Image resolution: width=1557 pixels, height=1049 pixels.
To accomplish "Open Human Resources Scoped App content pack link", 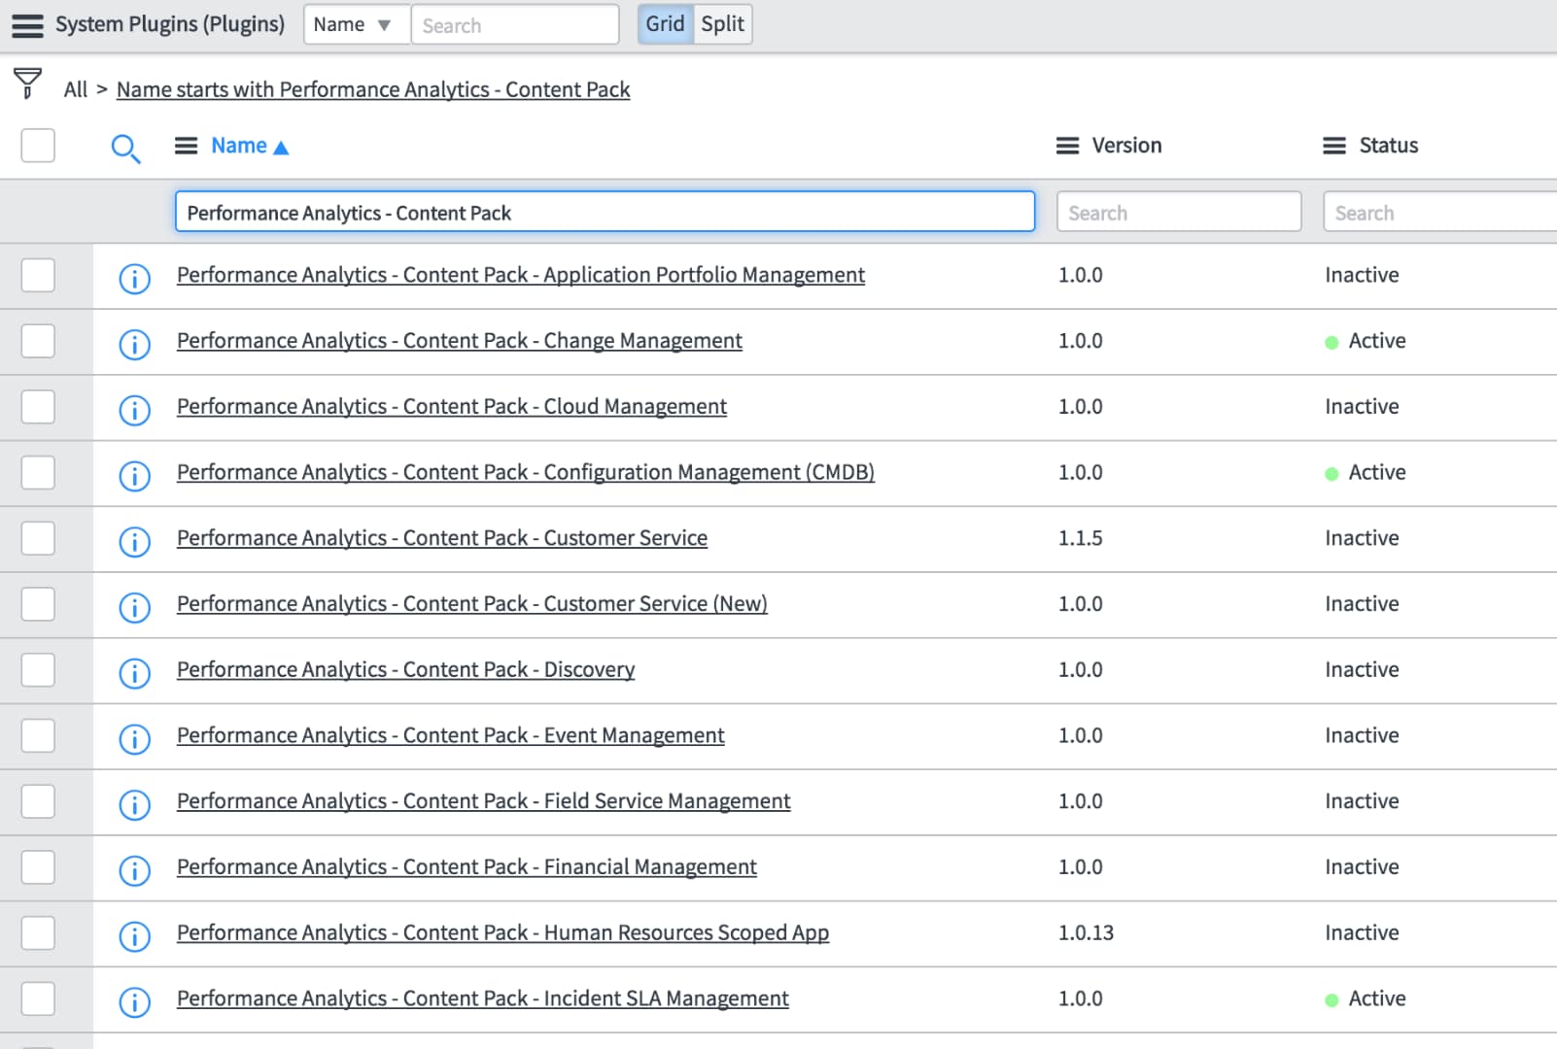I will [x=503, y=932].
